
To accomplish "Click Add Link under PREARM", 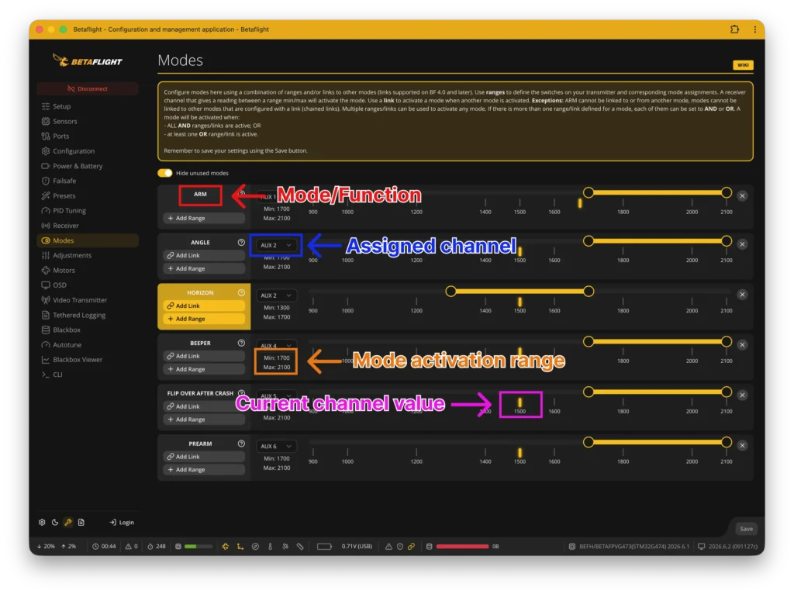I will click(204, 456).
